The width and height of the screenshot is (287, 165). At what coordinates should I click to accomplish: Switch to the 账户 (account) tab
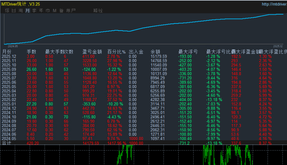(71, 11)
